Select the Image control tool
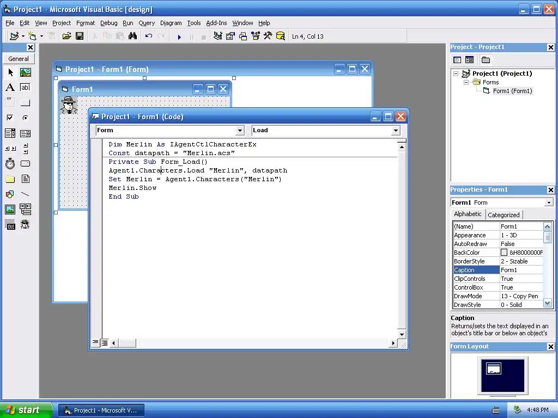Image resolution: width=558 pixels, height=418 pixels. point(10,210)
